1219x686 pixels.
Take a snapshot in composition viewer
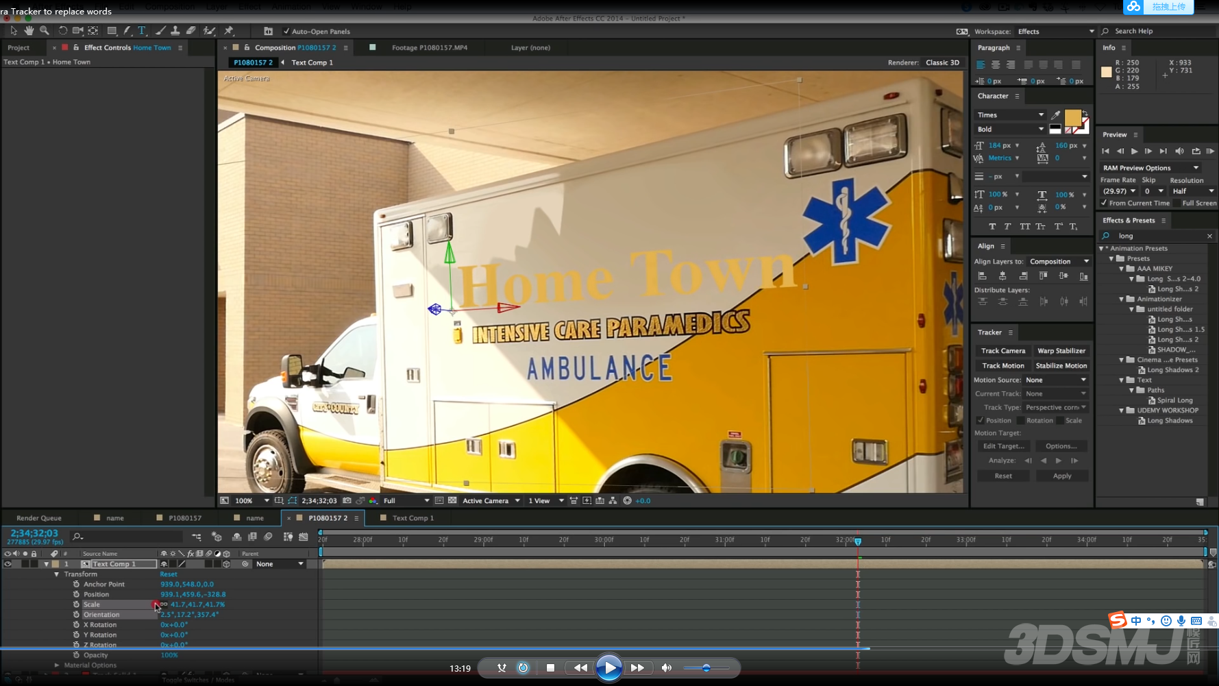click(x=347, y=501)
